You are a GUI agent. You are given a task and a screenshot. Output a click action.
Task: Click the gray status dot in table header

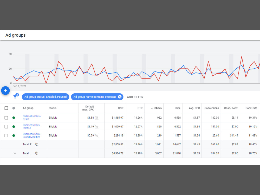click(x=14, y=108)
